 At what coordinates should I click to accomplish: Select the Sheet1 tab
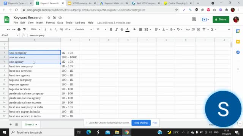click(31, 124)
